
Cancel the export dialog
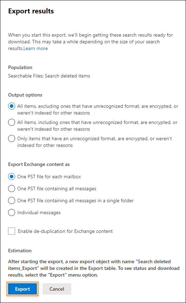pos(57,289)
